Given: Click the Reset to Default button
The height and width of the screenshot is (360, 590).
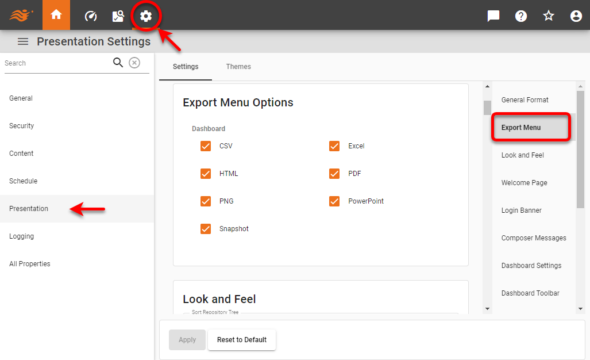Looking at the screenshot, I should point(241,340).
